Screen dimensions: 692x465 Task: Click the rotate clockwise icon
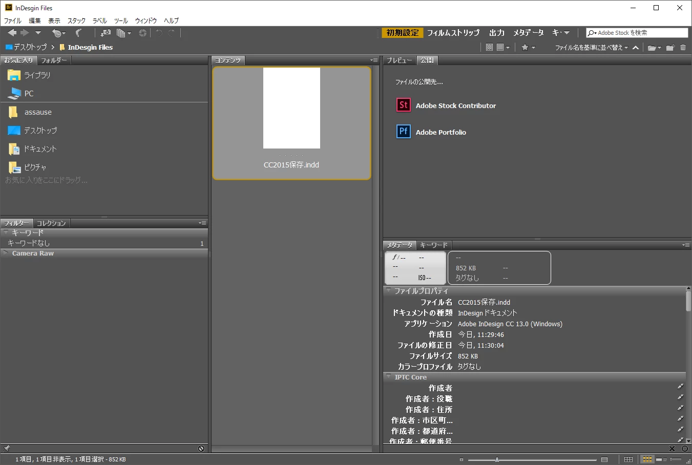click(172, 33)
